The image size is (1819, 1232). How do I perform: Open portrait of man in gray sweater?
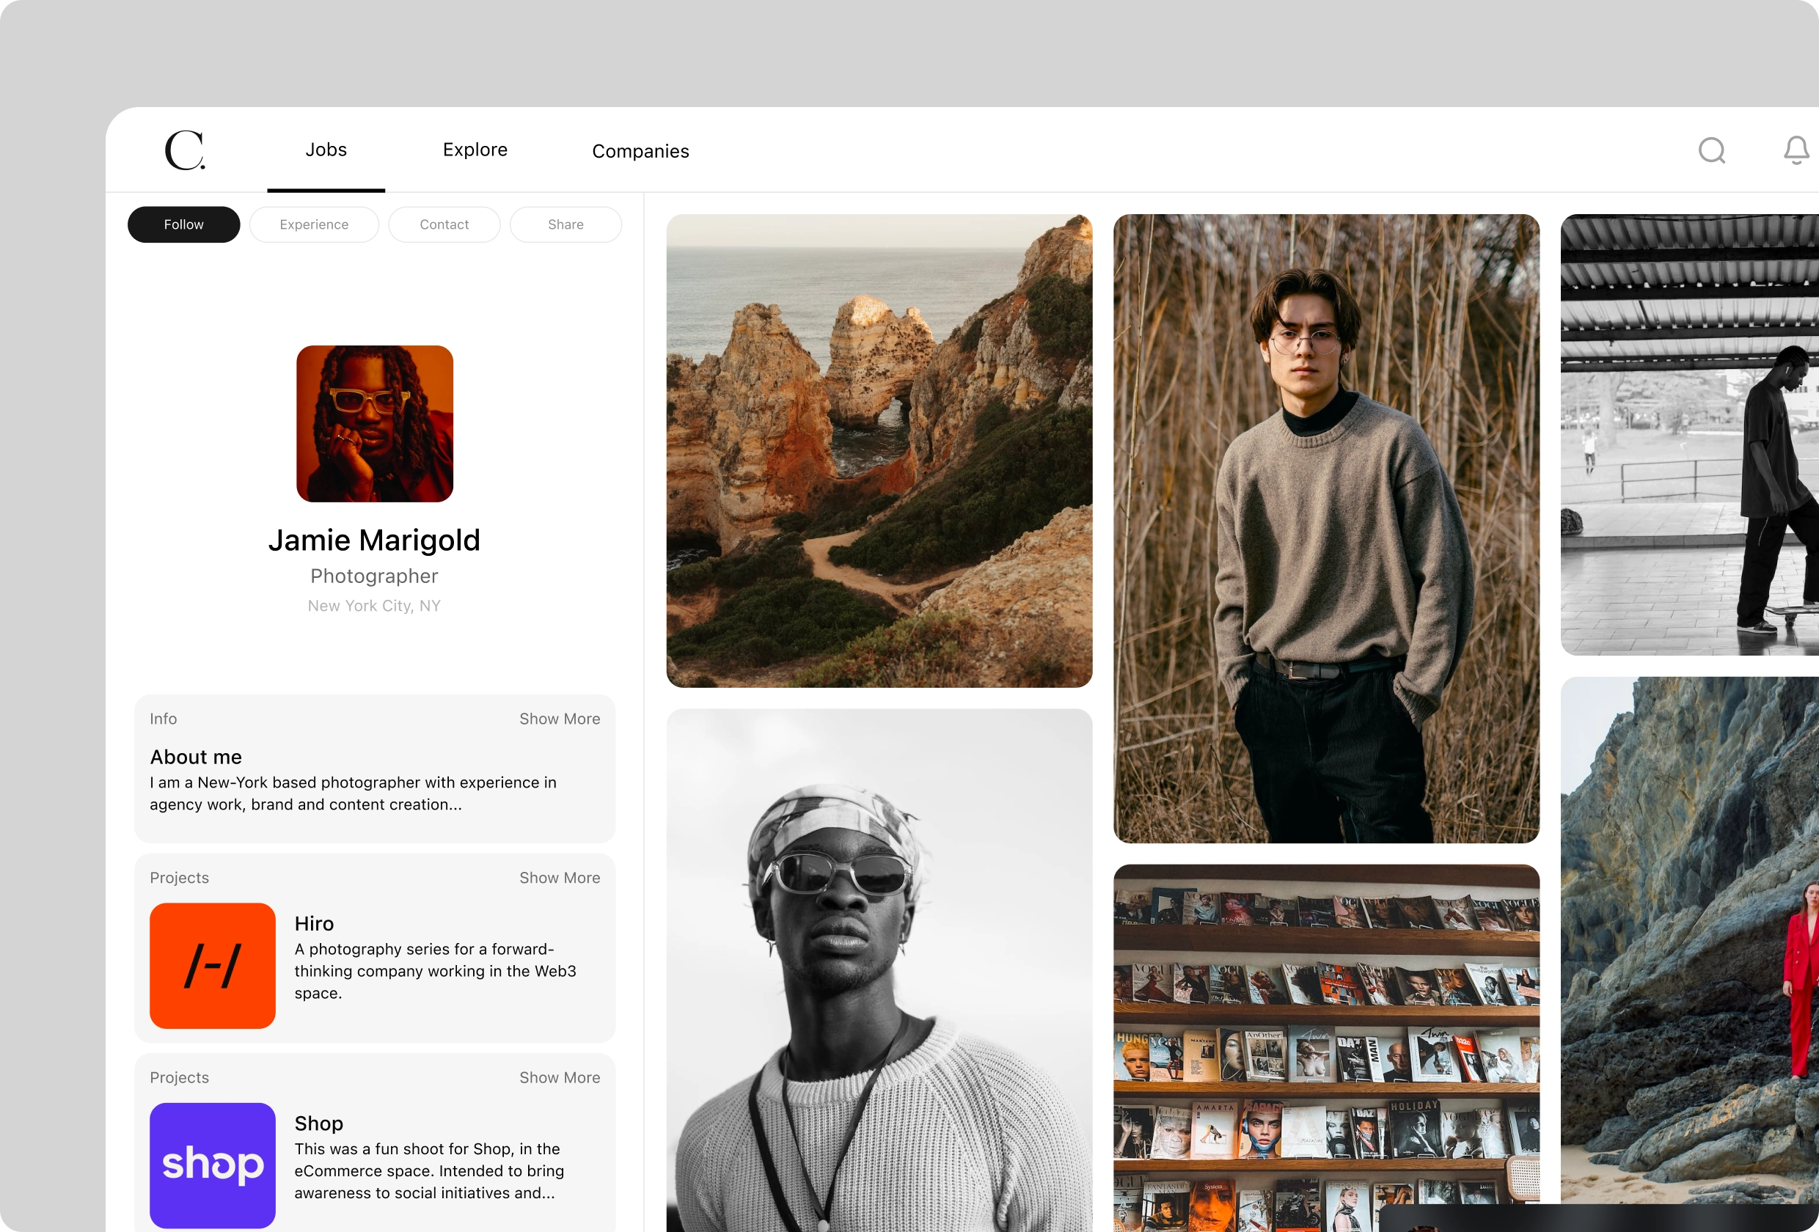click(x=1325, y=528)
